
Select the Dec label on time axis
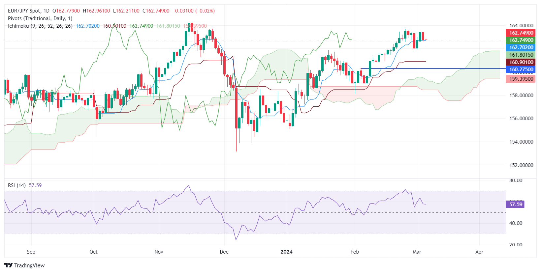pyautogui.click(x=224, y=252)
